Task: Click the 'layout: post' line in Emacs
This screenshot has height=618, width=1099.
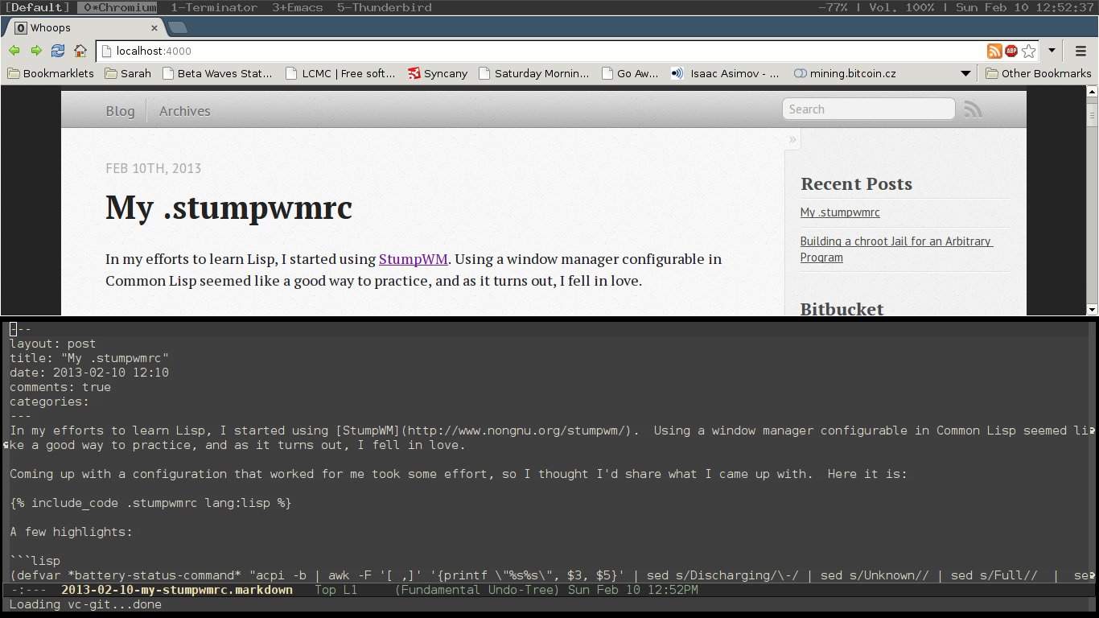Action: pyautogui.click(x=52, y=344)
